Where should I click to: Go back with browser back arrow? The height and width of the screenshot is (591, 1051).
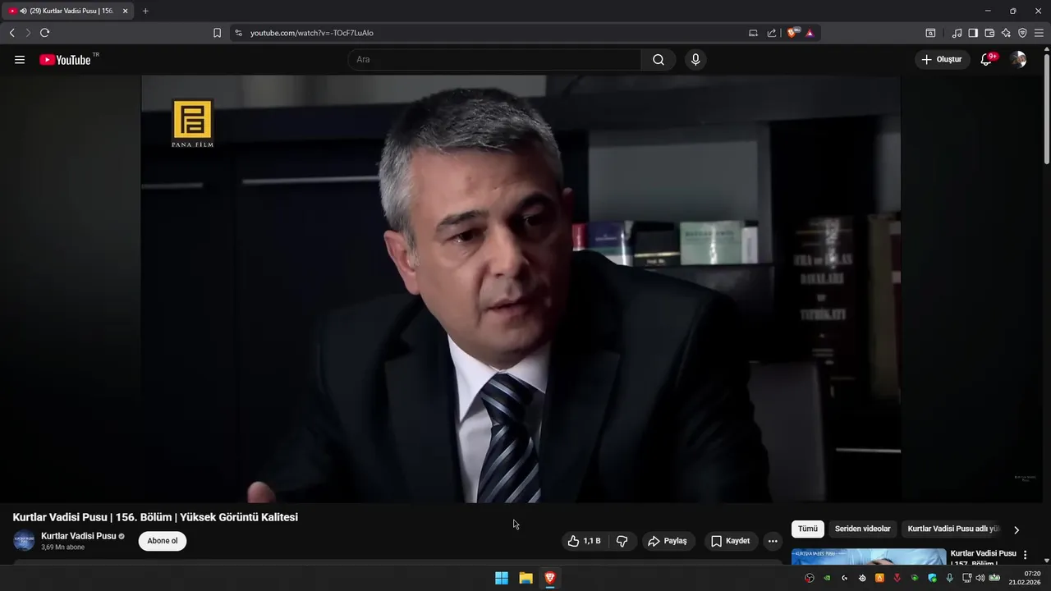tap(11, 33)
